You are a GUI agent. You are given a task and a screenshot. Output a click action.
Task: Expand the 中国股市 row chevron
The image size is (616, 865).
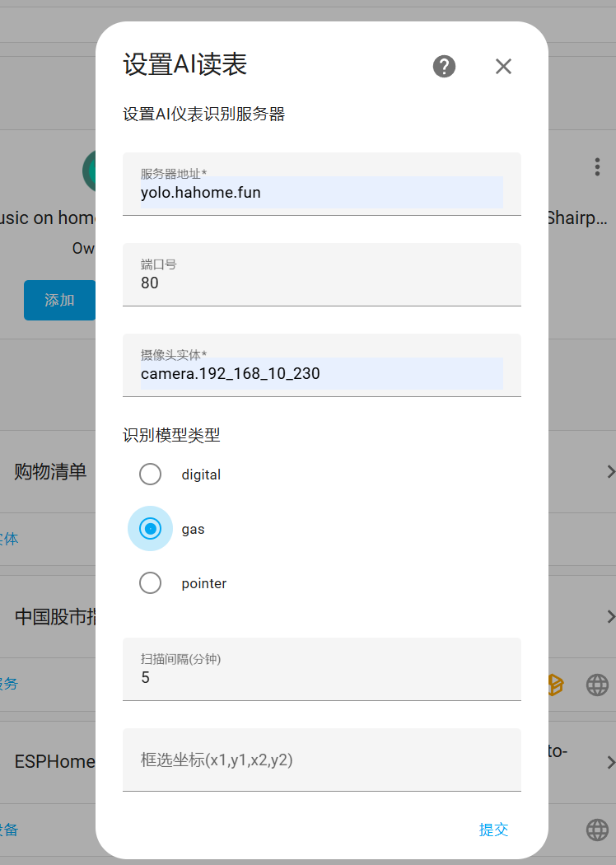(x=610, y=616)
